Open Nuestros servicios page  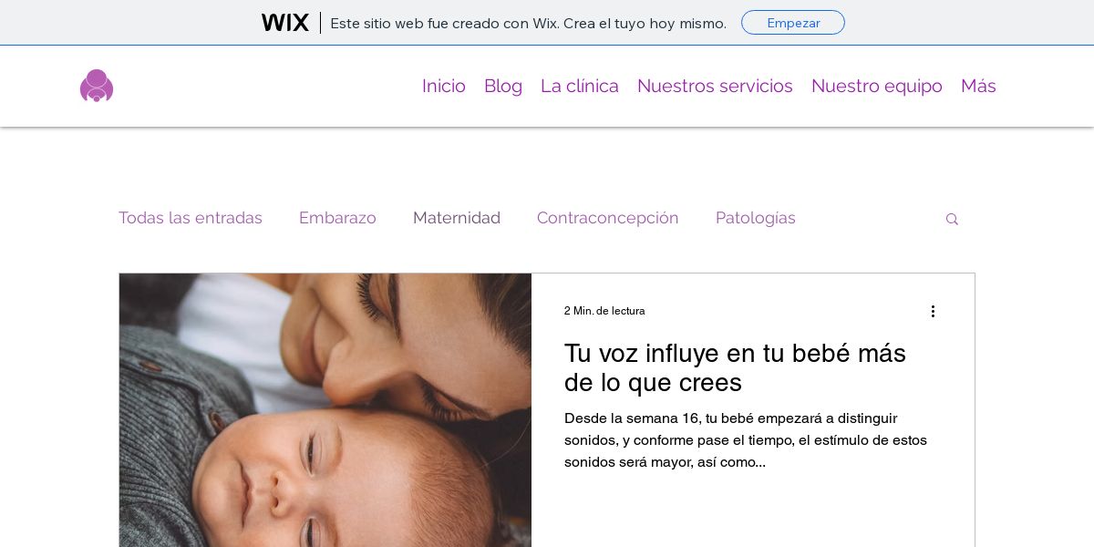tap(715, 86)
